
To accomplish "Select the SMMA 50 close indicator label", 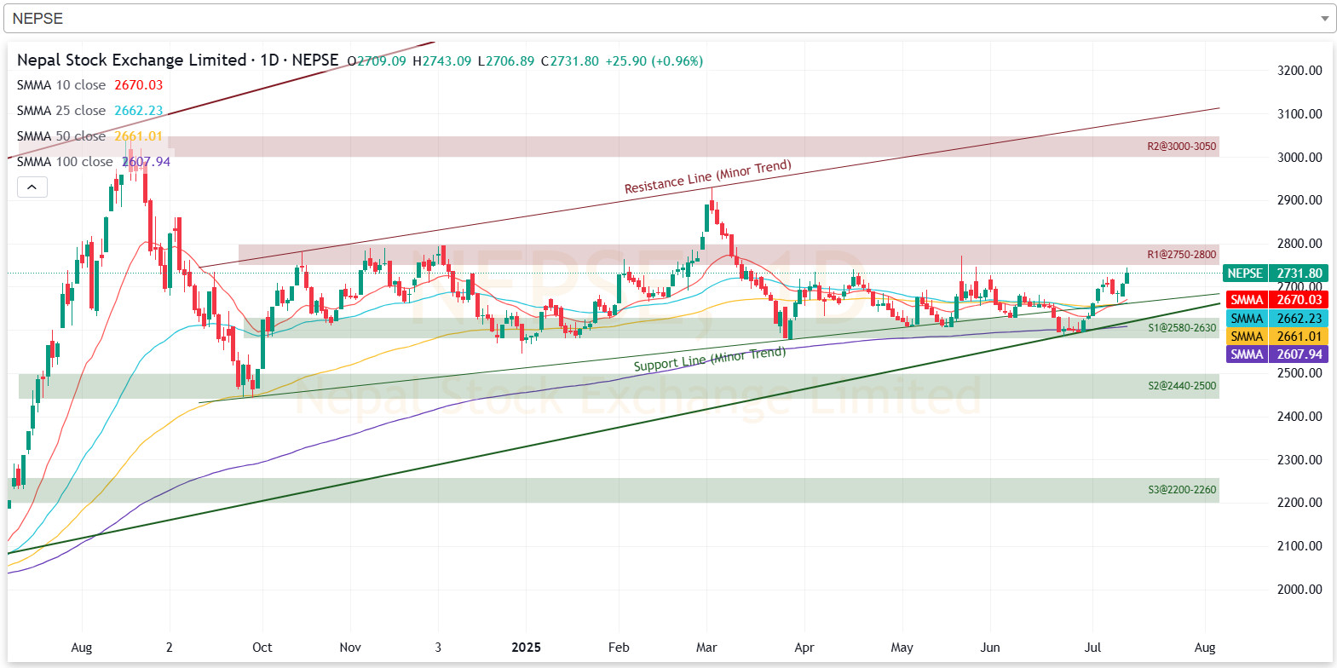I will click(61, 136).
